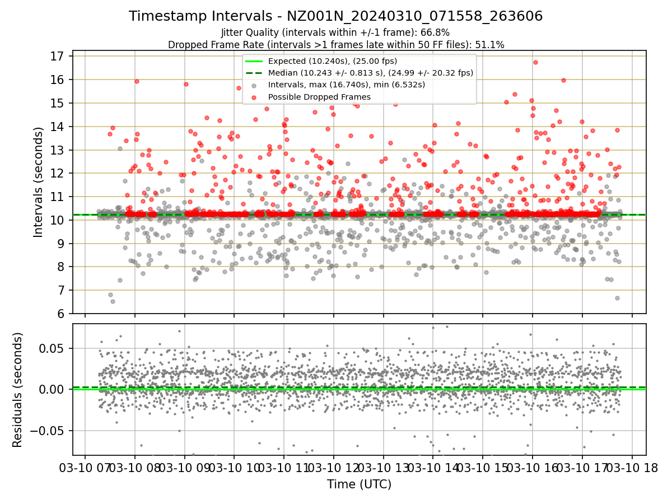Click x-axis tick label '03-10 07'
This screenshot has height=504, width=672.
85,468
